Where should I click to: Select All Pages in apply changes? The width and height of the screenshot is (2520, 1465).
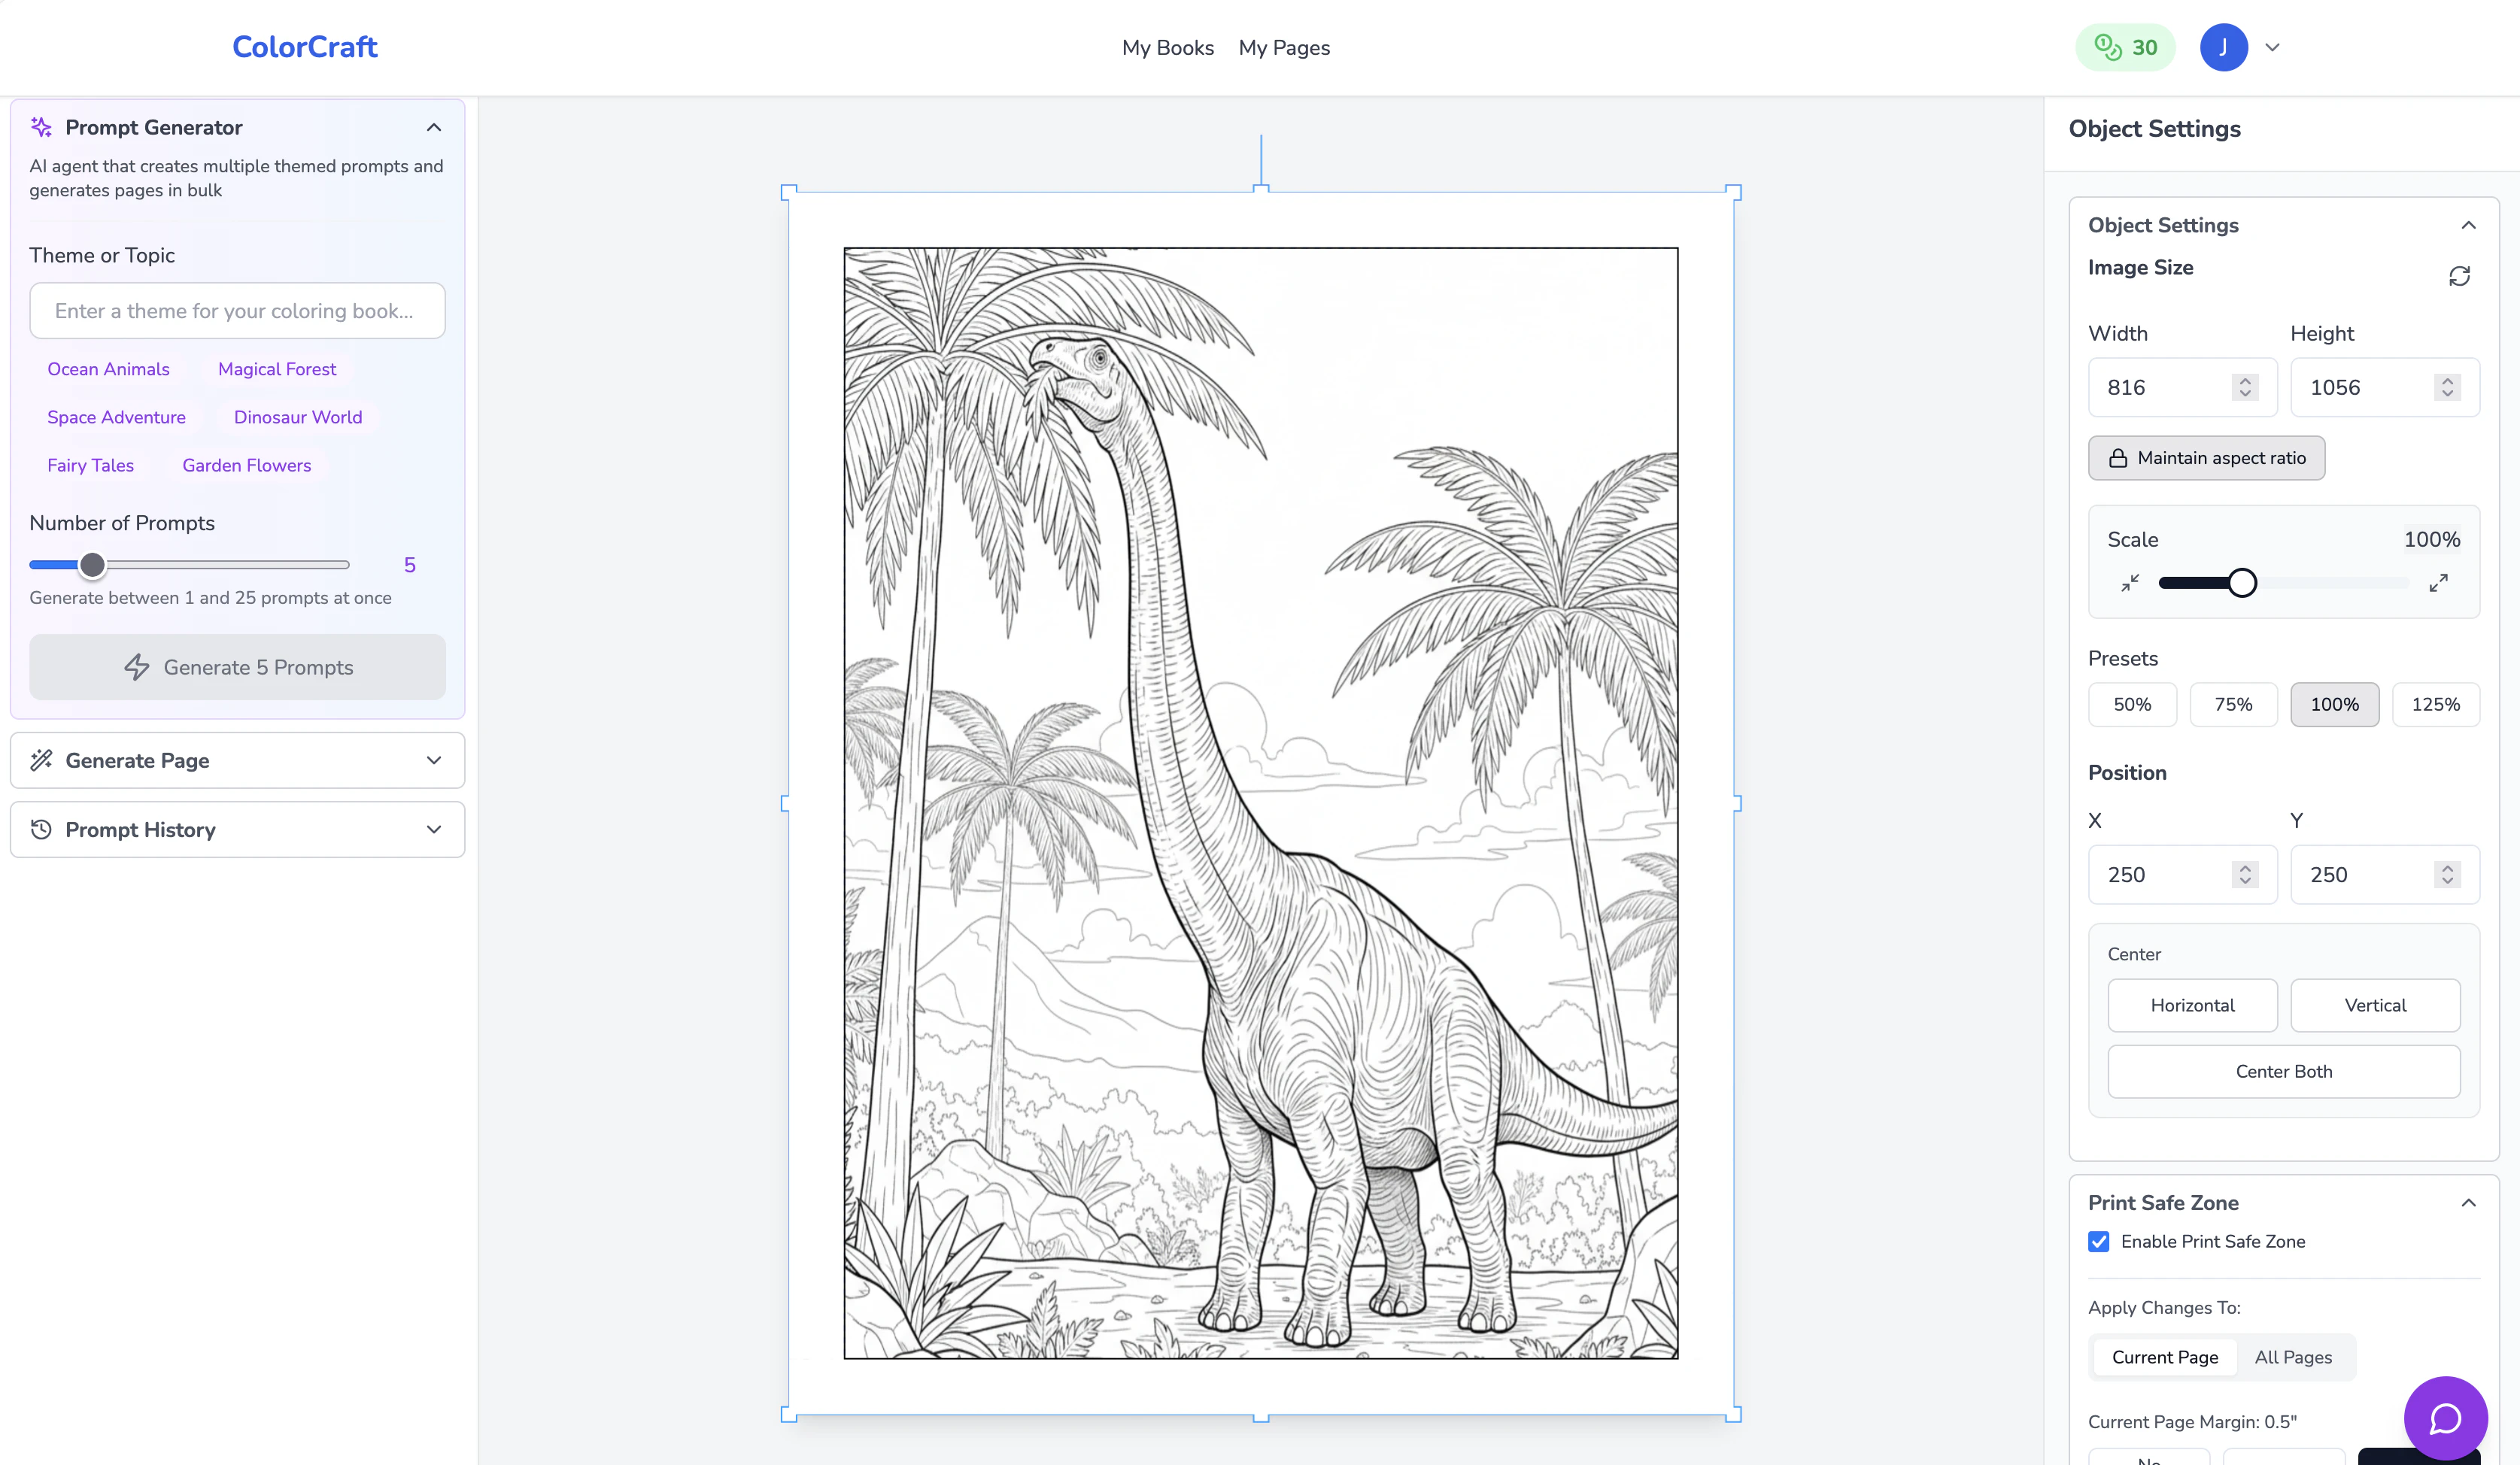pos(2293,1357)
